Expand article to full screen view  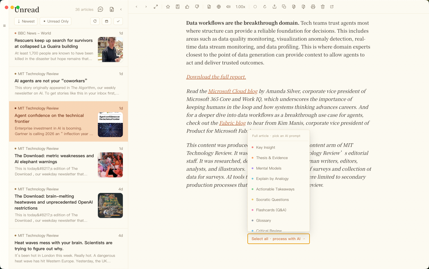(x=156, y=7)
